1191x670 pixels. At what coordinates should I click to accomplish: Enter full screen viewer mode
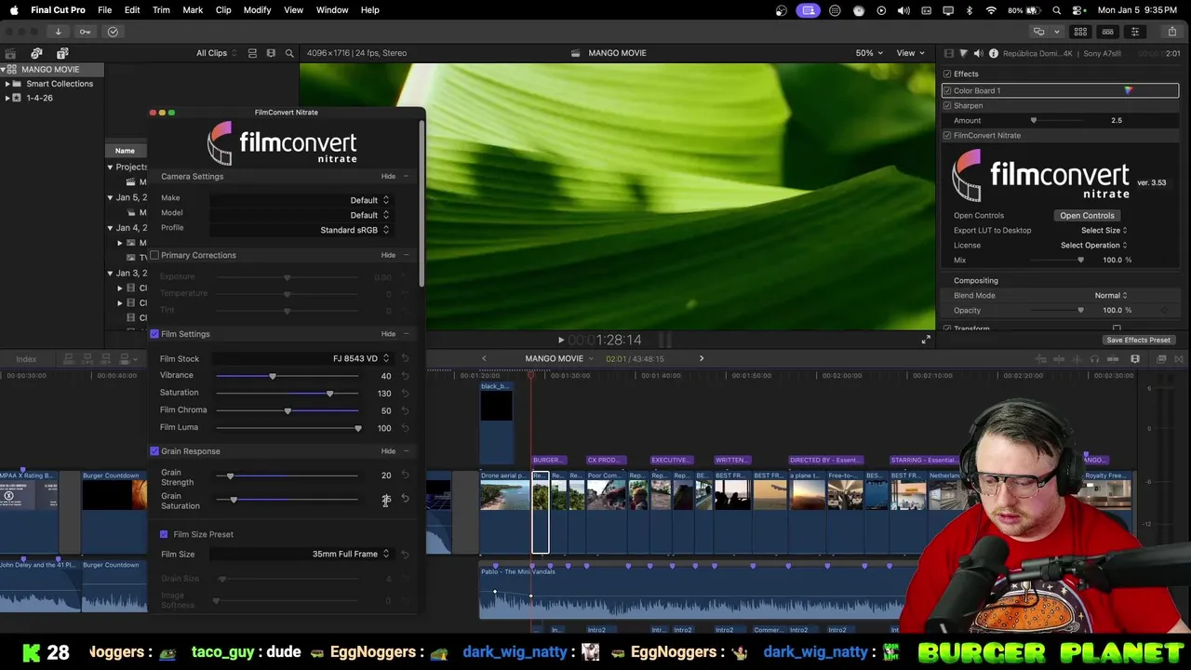[926, 340]
